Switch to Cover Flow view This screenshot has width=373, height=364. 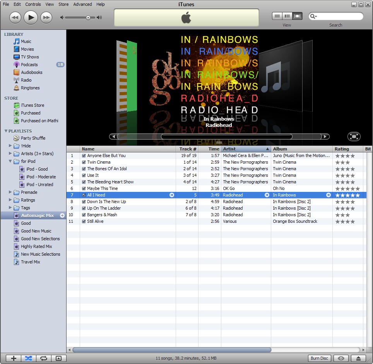(x=297, y=16)
